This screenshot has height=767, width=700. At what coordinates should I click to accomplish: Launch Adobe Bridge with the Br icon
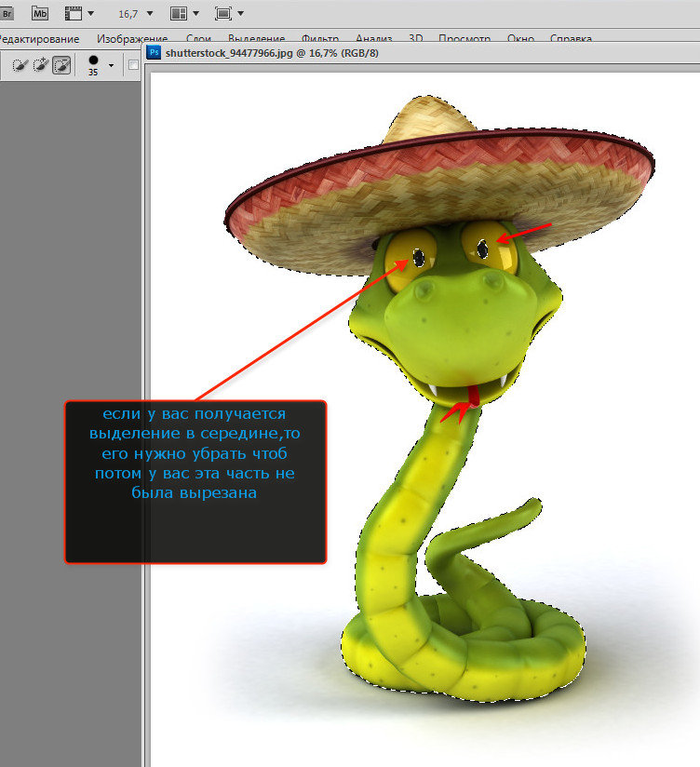pyautogui.click(x=7, y=14)
